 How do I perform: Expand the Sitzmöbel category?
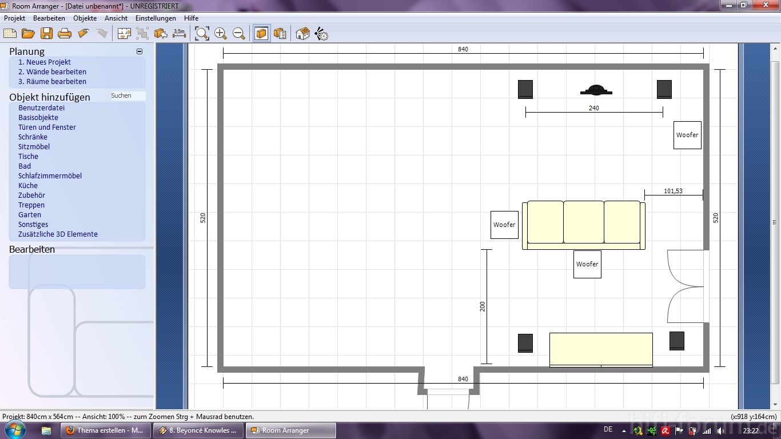coord(34,147)
